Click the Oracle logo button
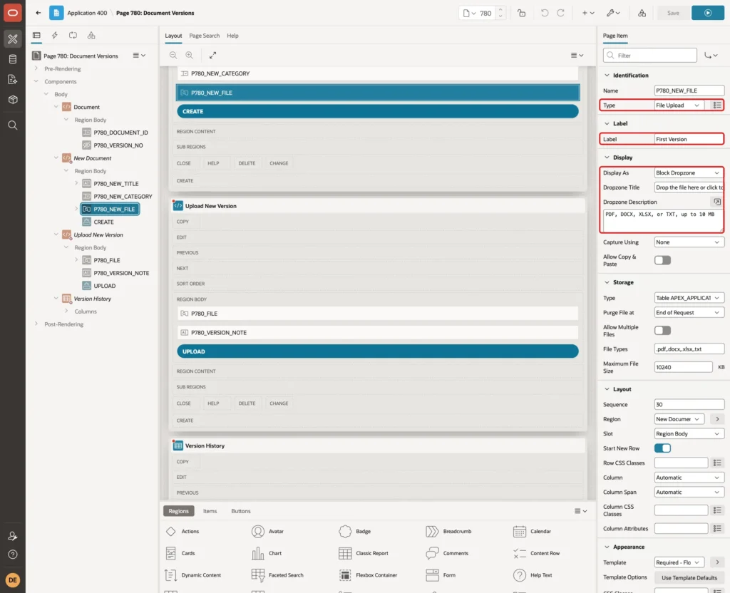This screenshot has width=730, height=593. (13, 13)
